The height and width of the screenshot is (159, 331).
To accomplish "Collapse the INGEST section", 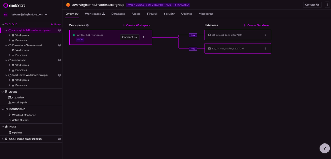I will (x=3, y=127).
